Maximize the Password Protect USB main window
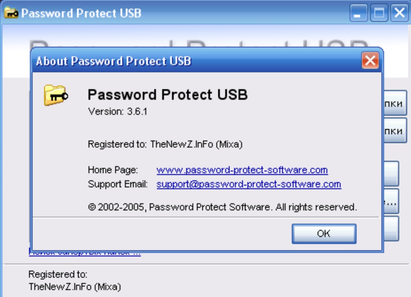 click(x=379, y=13)
